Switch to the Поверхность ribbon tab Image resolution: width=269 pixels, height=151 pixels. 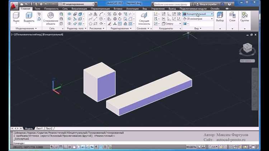point(51,9)
